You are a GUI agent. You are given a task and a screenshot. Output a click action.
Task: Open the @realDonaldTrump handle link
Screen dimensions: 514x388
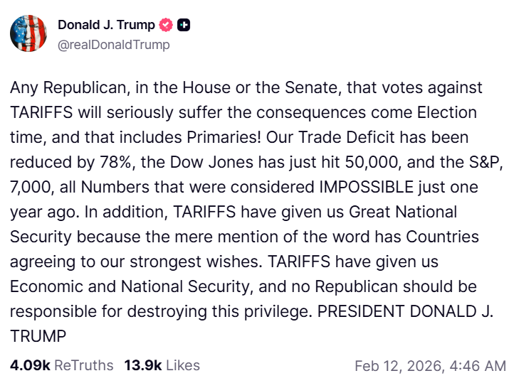(x=114, y=45)
